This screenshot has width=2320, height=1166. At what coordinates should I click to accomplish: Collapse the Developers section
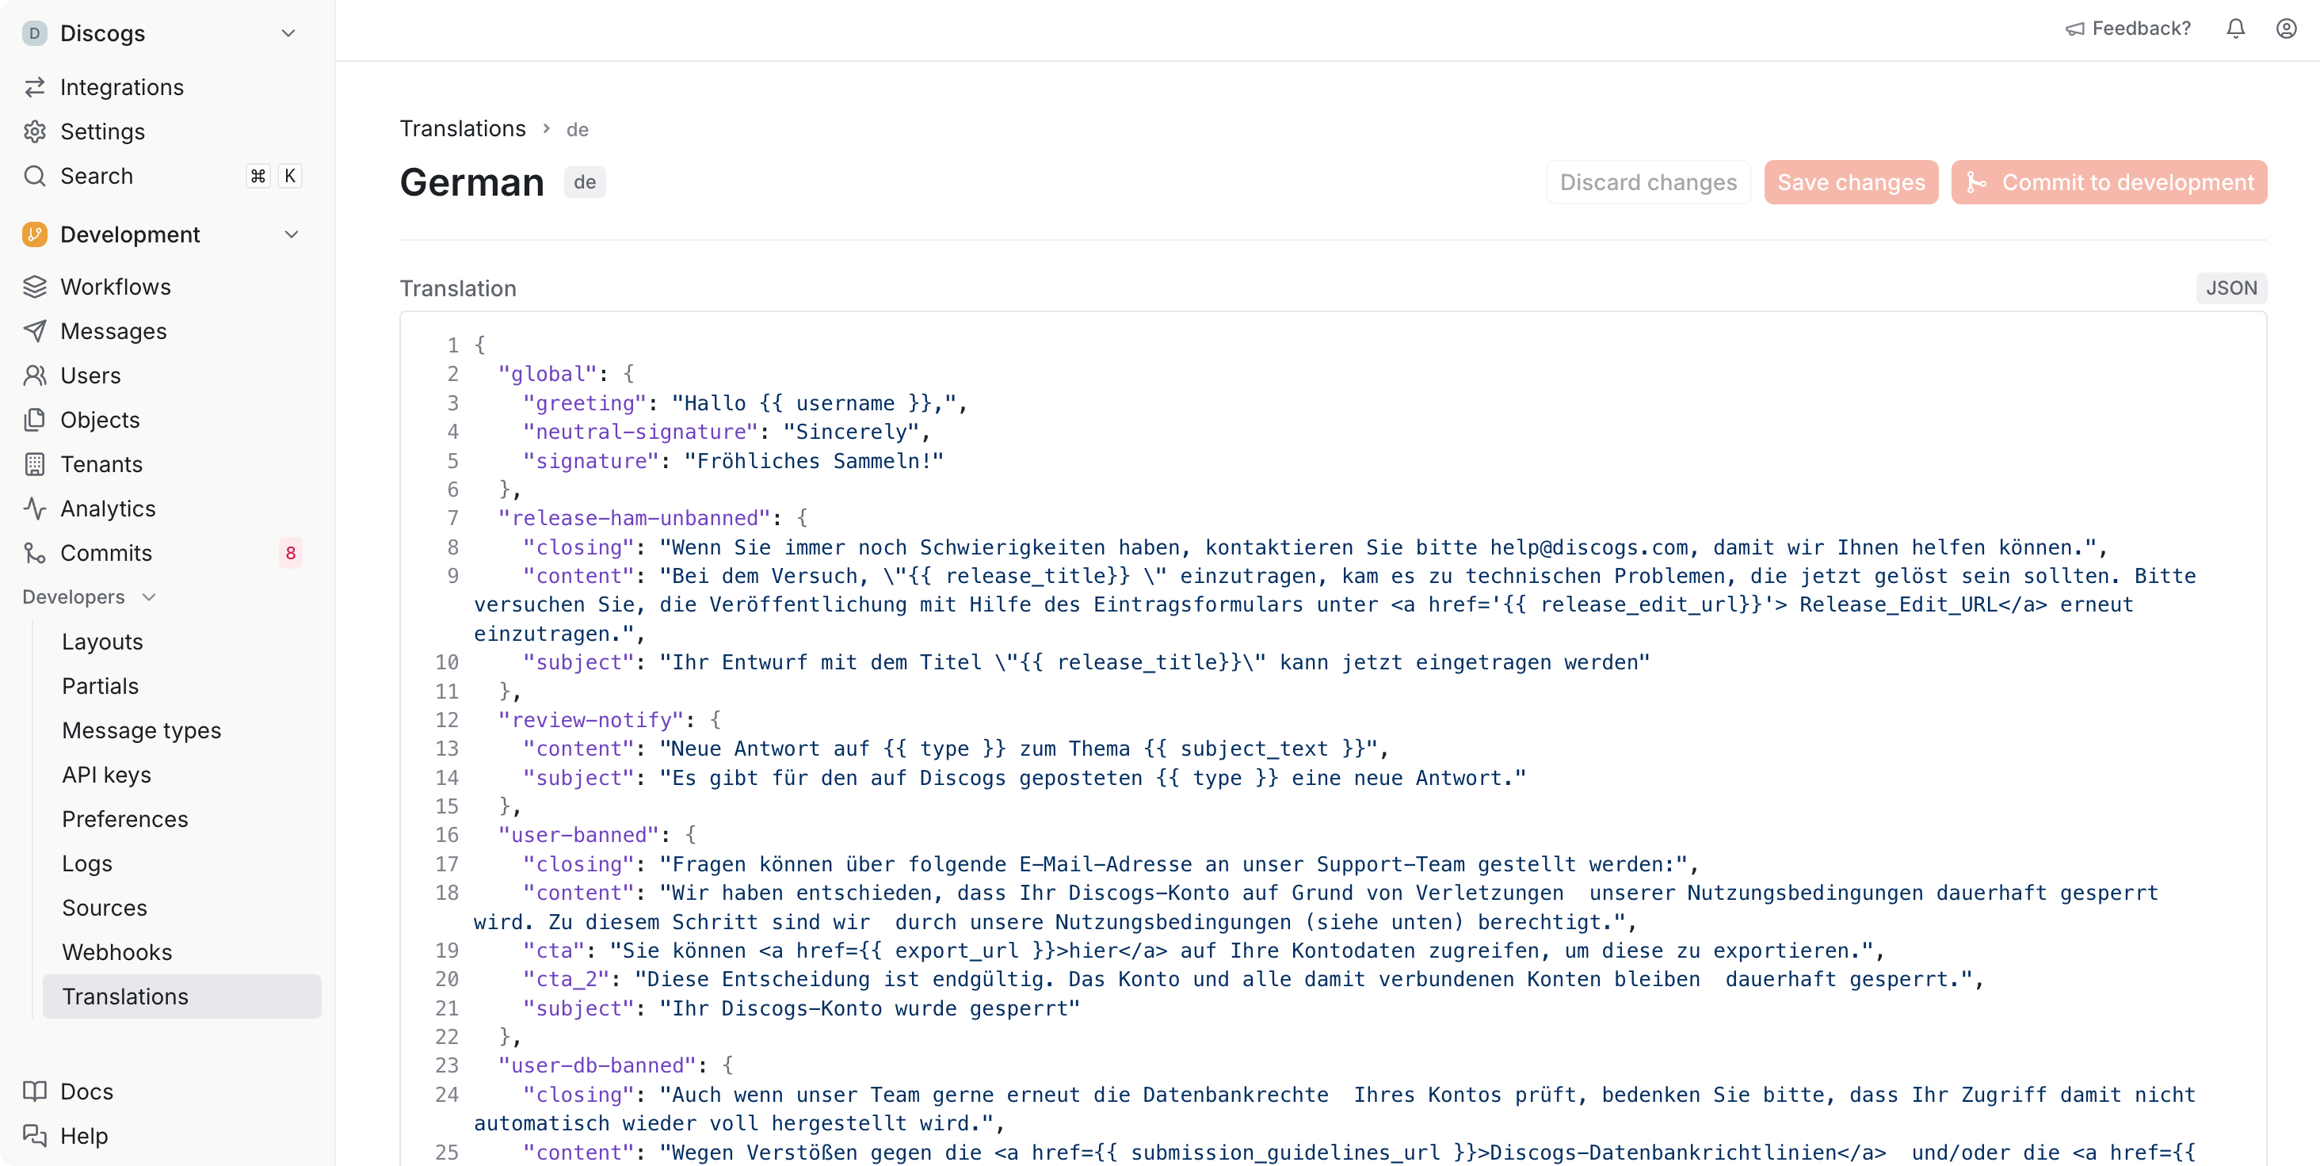coord(149,596)
